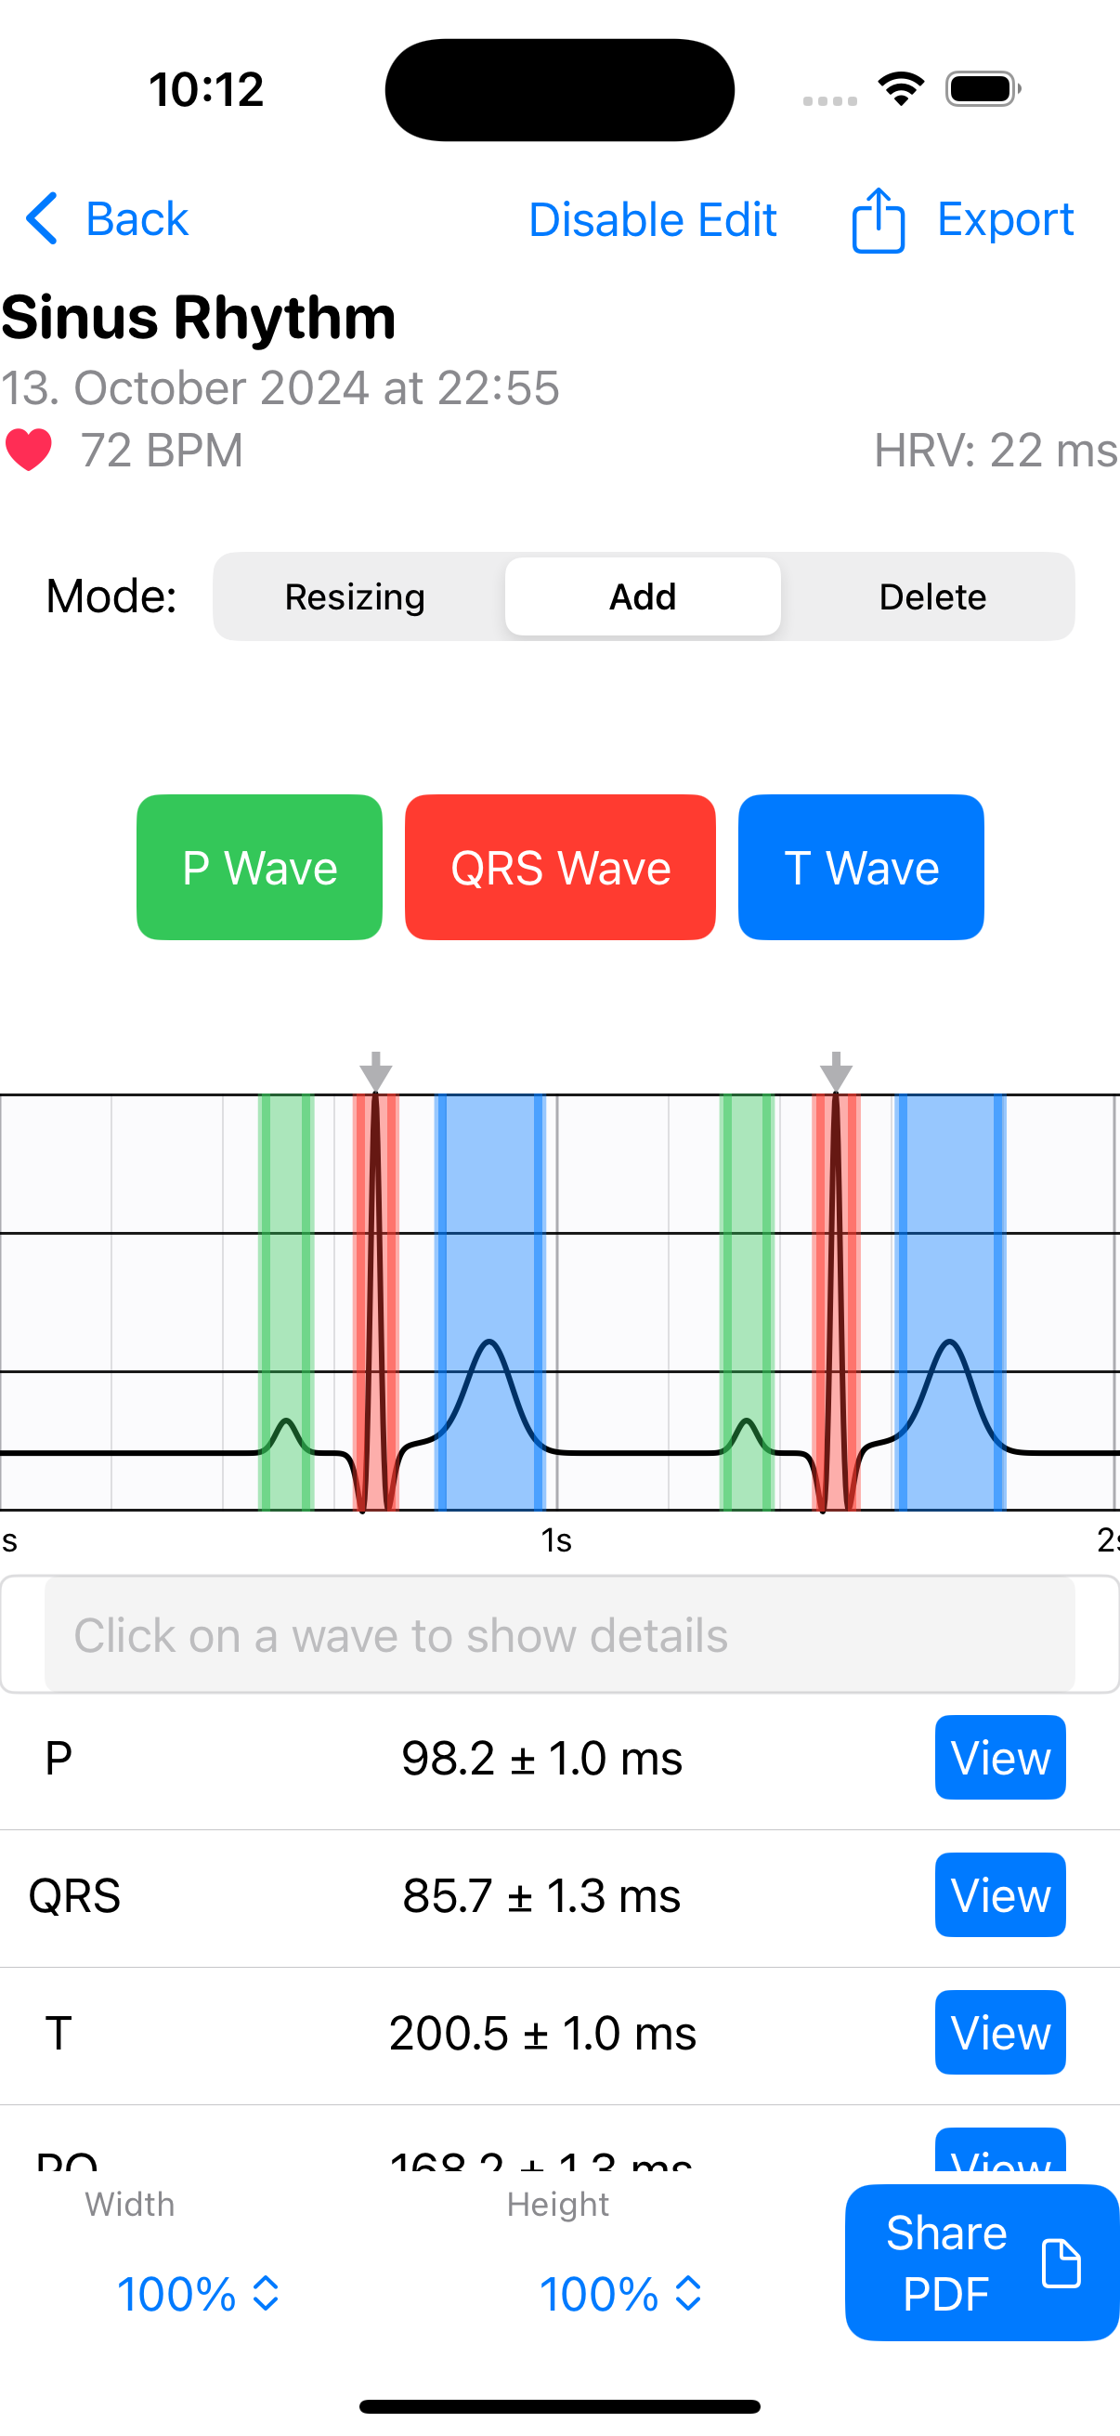
Task: Open the Height percentage dropdown
Action: tap(620, 2293)
